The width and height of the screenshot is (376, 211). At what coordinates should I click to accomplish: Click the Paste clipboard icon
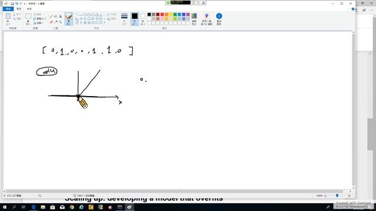tap(8, 16)
